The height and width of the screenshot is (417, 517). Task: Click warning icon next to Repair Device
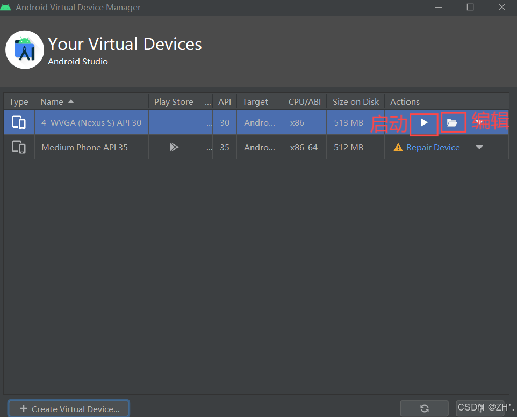(398, 147)
